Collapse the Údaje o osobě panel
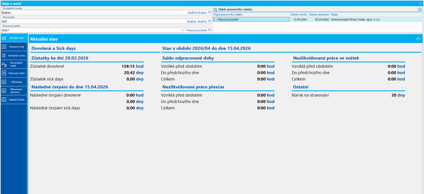This screenshot has height=194, width=424. (420, 3)
